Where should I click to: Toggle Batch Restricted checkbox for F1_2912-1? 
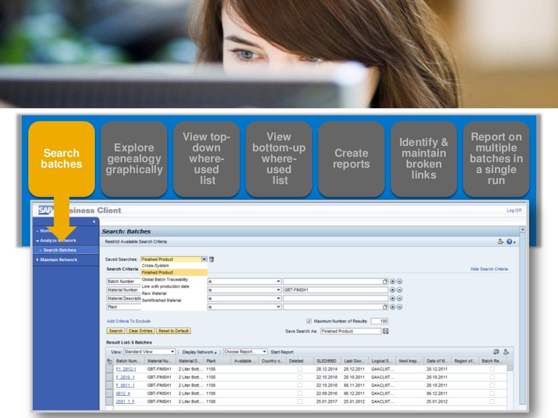(x=492, y=369)
